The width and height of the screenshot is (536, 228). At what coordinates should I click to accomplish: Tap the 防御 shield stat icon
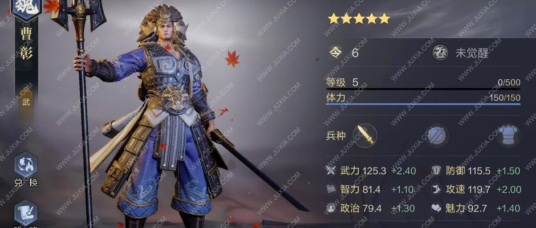pyautogui.click(x=437, y=171)
